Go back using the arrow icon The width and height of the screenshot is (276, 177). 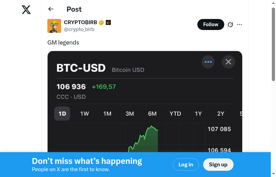tap(51, 9)
